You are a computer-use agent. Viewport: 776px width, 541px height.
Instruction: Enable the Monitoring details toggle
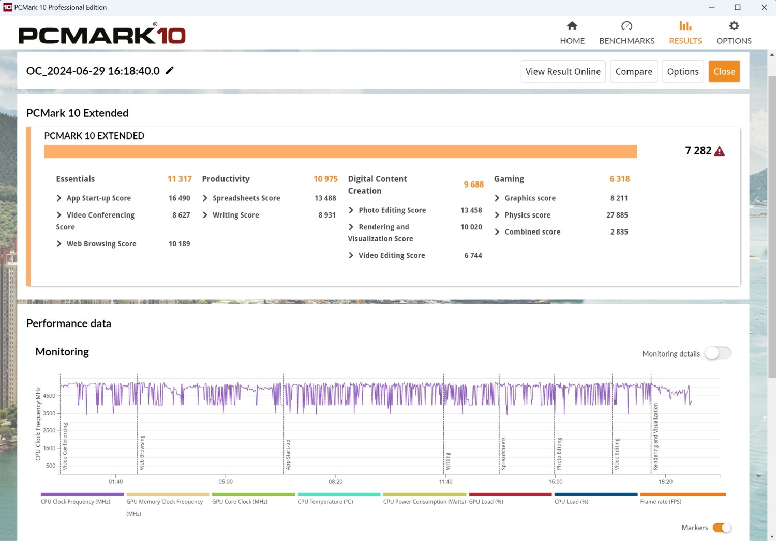tap(718, 353)
